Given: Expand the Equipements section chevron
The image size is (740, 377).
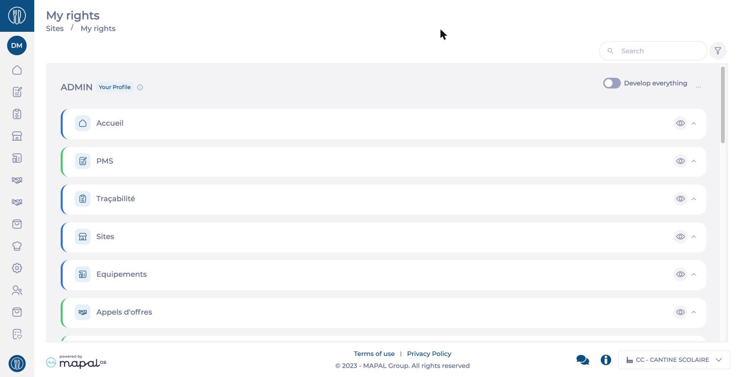Looking at the screenshot, I should 694,274.
